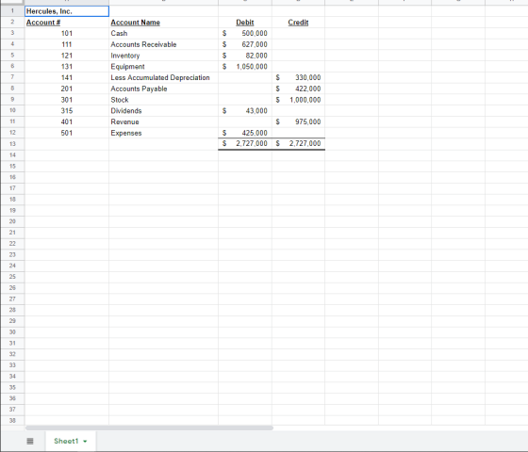
Task: Select the Revenue cell
Action: tap(163, 121)
